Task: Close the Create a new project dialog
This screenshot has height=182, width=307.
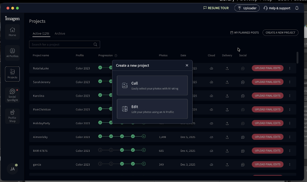Action: [187, 65]
